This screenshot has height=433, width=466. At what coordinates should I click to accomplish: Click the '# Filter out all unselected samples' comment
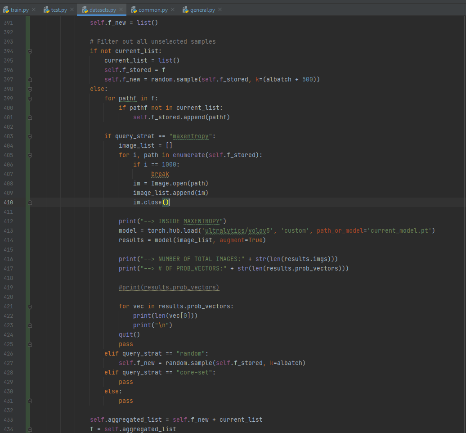(x=153, y=41)
